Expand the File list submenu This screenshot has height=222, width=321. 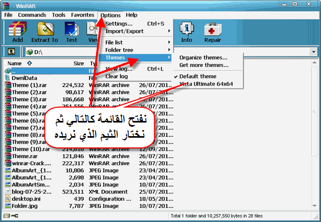pyautogui.click(x=135, y=42)
